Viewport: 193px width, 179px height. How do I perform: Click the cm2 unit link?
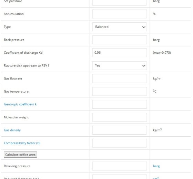[156, 178]
